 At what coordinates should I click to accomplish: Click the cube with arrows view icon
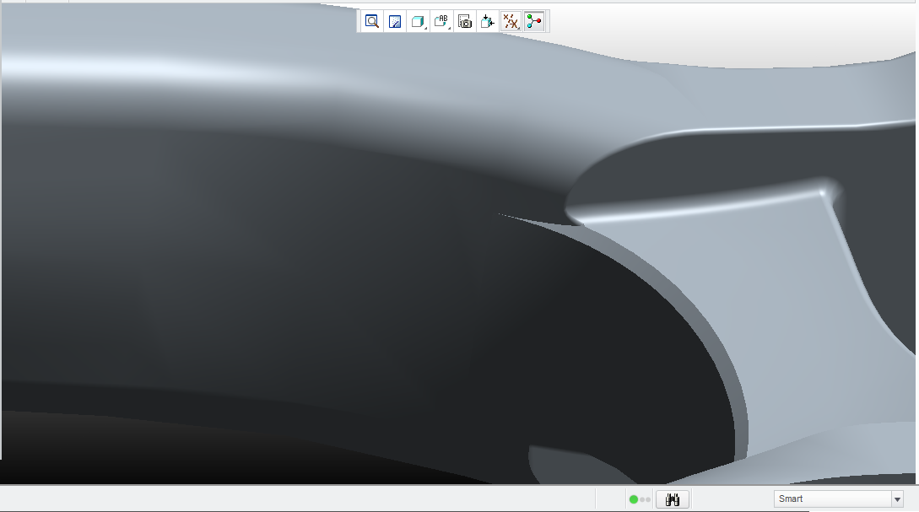coord(488,22)
